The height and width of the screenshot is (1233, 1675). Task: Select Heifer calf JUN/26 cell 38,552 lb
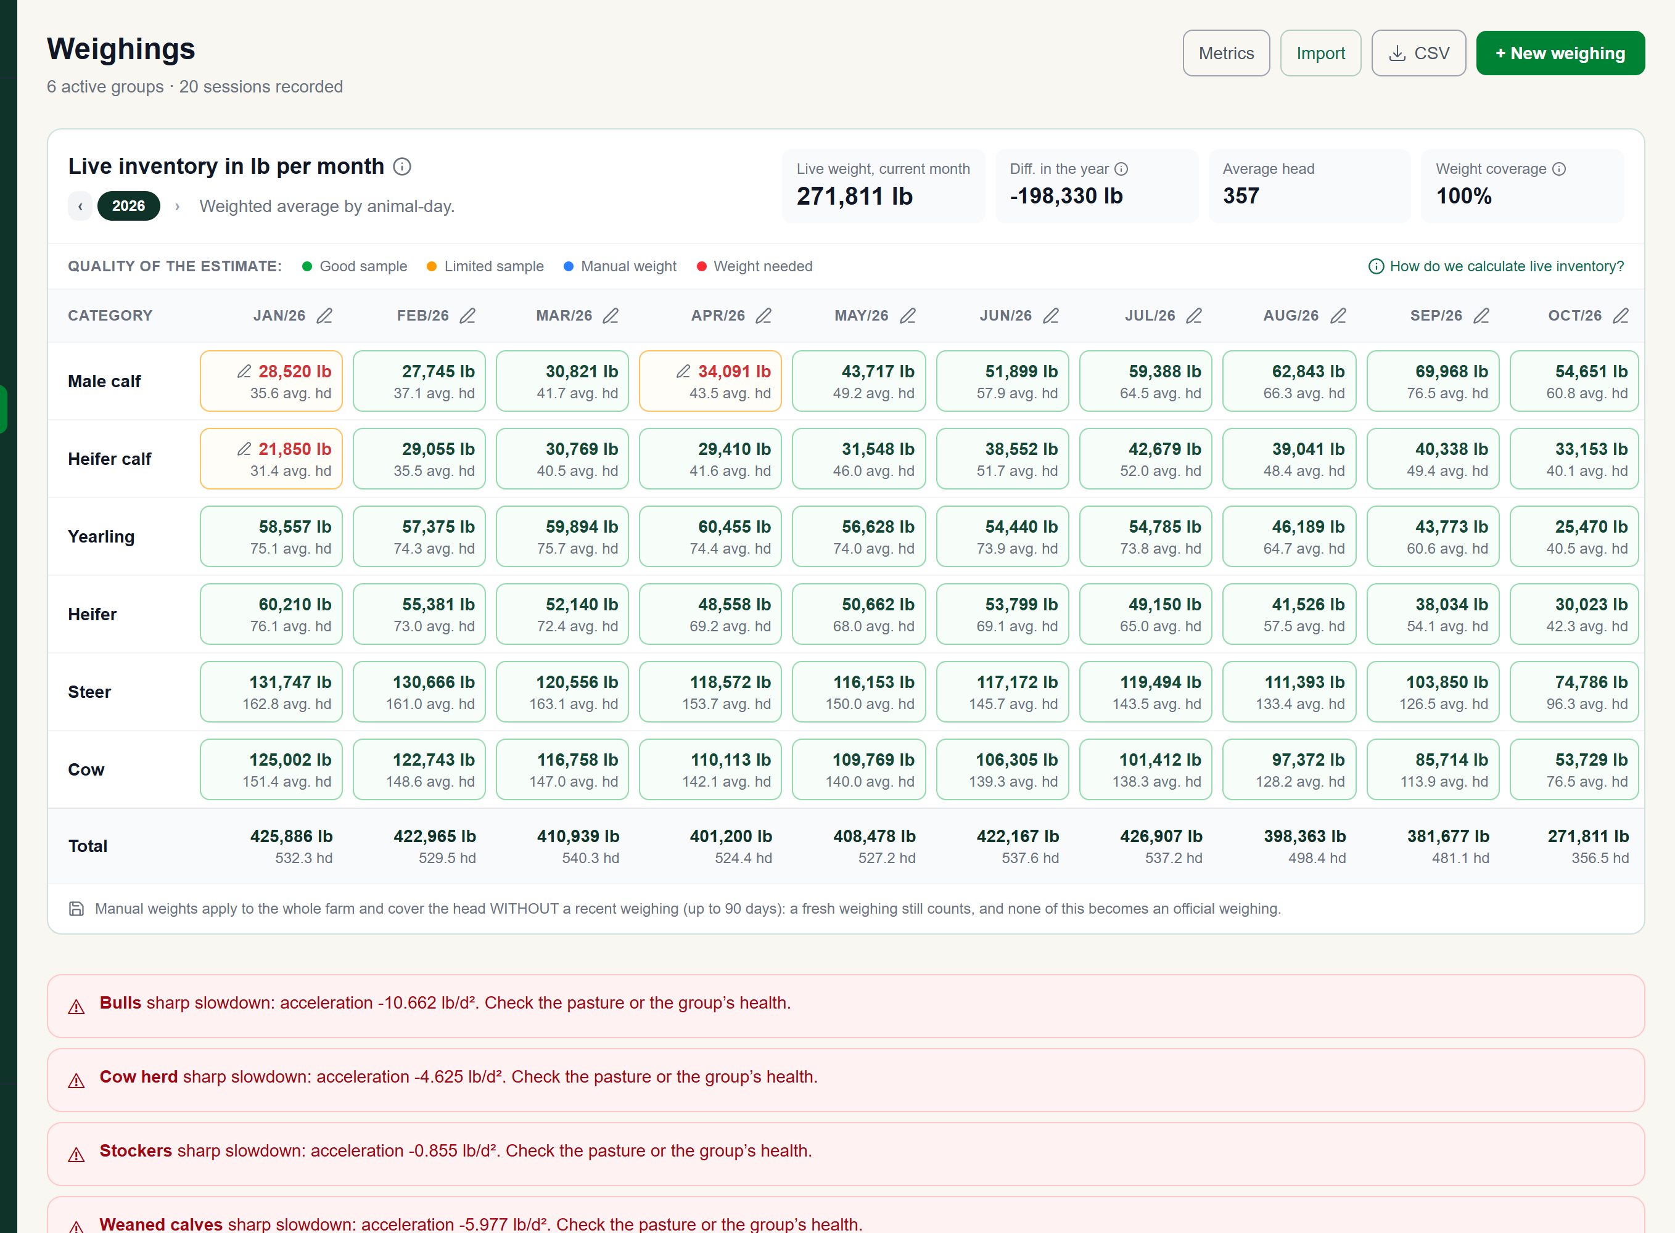pos(1002,458)
